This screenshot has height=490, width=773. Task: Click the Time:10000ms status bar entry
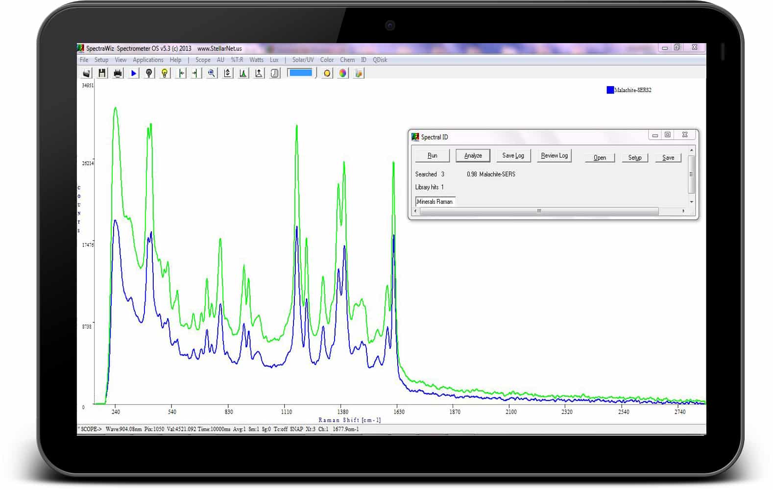[x=214, y=429]
